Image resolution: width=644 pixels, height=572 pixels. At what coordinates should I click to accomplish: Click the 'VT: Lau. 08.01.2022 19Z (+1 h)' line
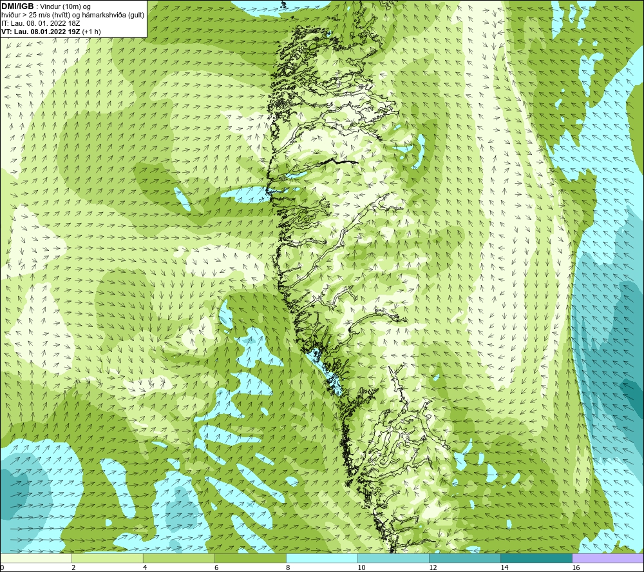(51, 32)
